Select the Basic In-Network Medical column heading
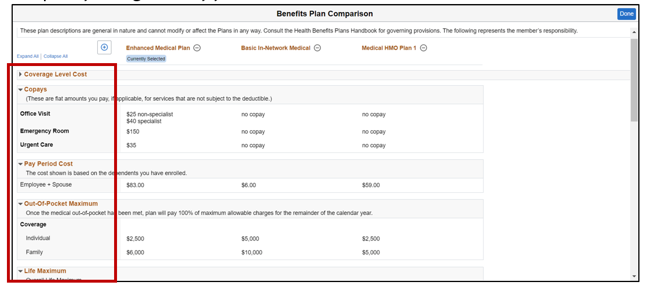The height and width of the screenshot is (289, 647). (276, 48)
